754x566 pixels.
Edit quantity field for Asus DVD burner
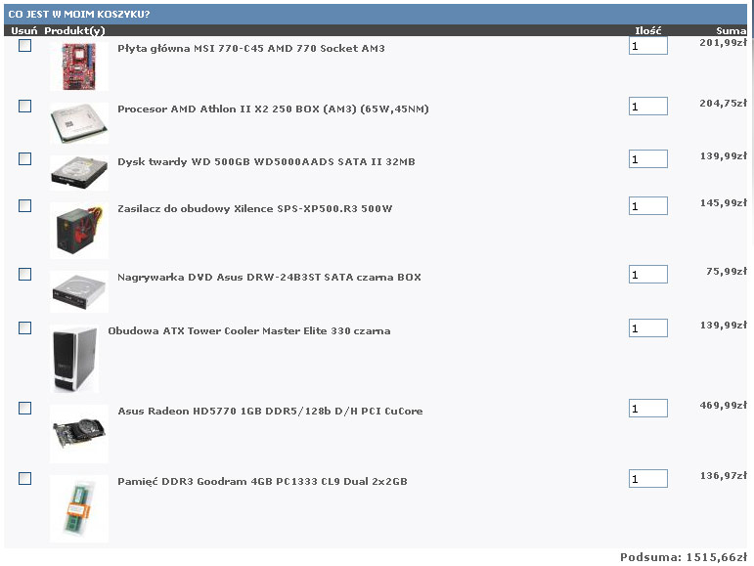pyautogui.click(x=648, y=275)
